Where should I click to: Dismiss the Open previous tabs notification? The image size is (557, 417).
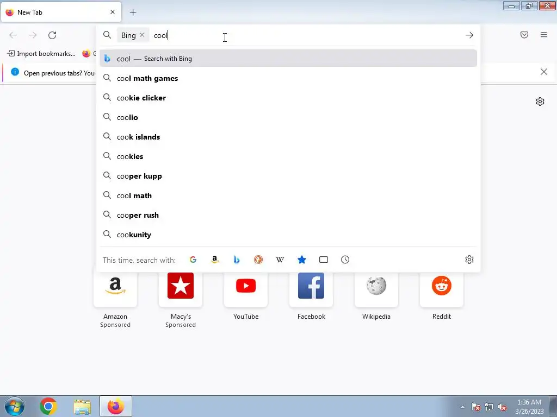click(x=543, y=72)
